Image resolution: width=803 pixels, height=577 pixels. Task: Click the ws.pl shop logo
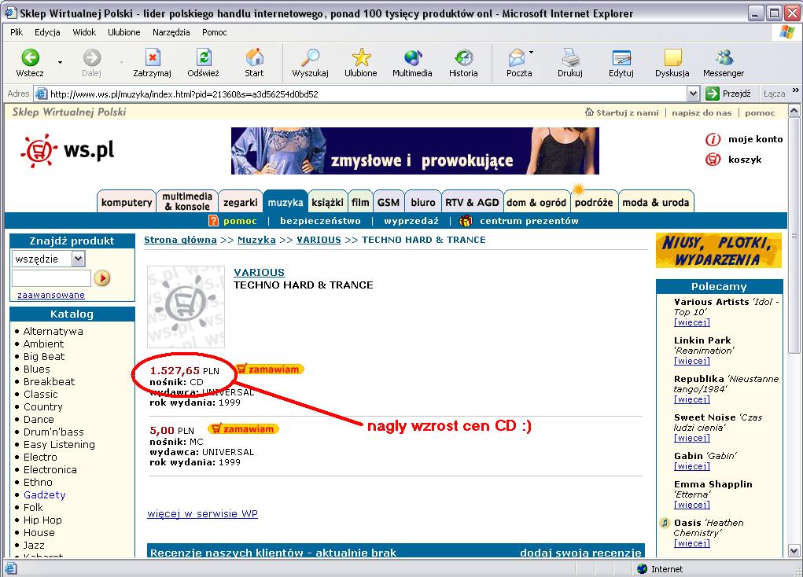pyautogui.click(x=68, y=150)
